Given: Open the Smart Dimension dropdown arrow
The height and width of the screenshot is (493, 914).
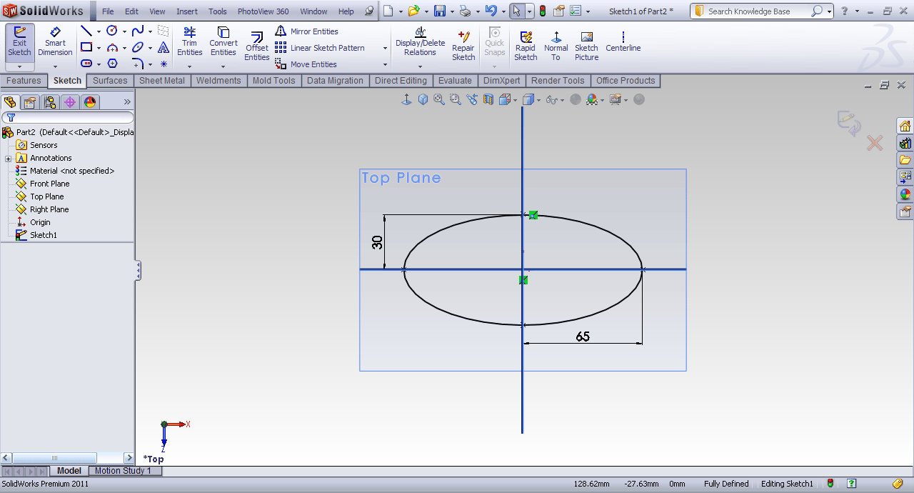Looking at the screenshot, I should pos(55,66).
